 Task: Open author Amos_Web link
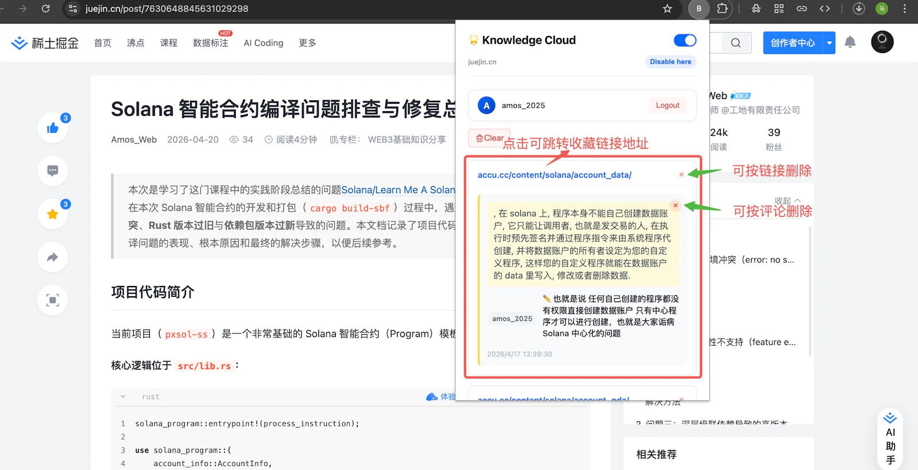click(134, 139)
